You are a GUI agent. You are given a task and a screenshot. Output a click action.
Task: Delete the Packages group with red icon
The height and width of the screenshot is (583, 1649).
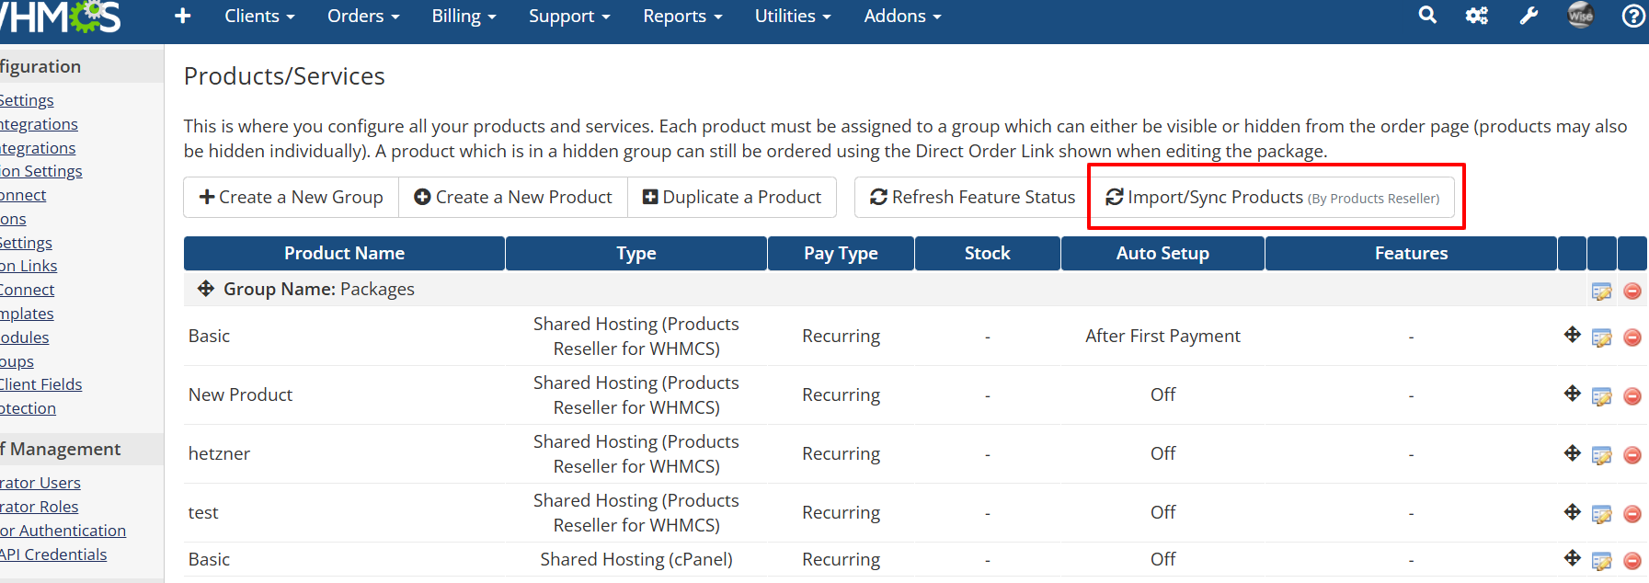pyautogui.click(x=1632, y=291)
